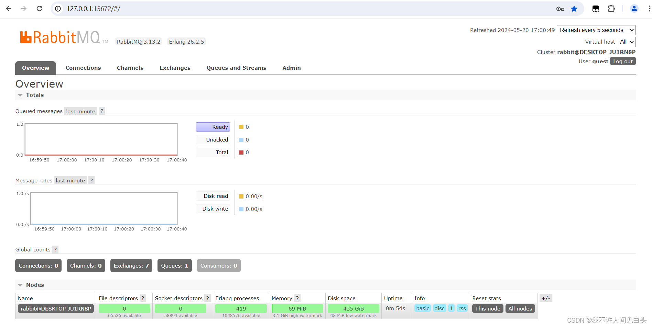Toggle the Disk write legend entry
The width and height of the screenshot is (652, 327).
pos(213,209)
